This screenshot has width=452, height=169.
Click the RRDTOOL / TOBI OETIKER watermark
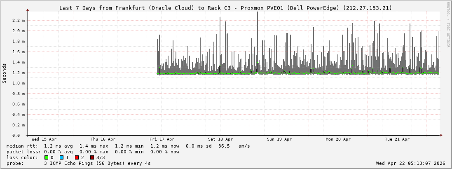click(x=448, y=25)
